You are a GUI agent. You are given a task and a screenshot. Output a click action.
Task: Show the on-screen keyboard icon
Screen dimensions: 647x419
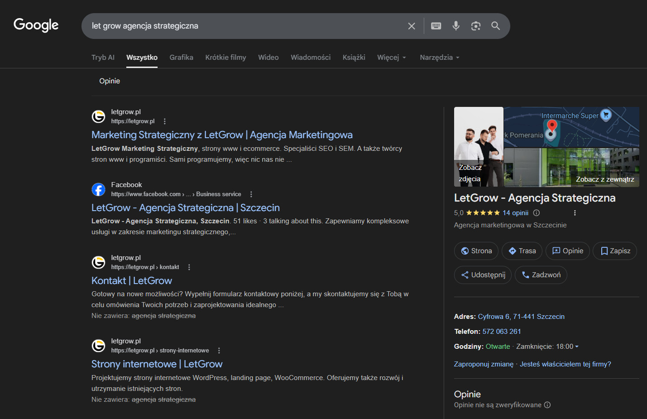(x=436, y=26)
